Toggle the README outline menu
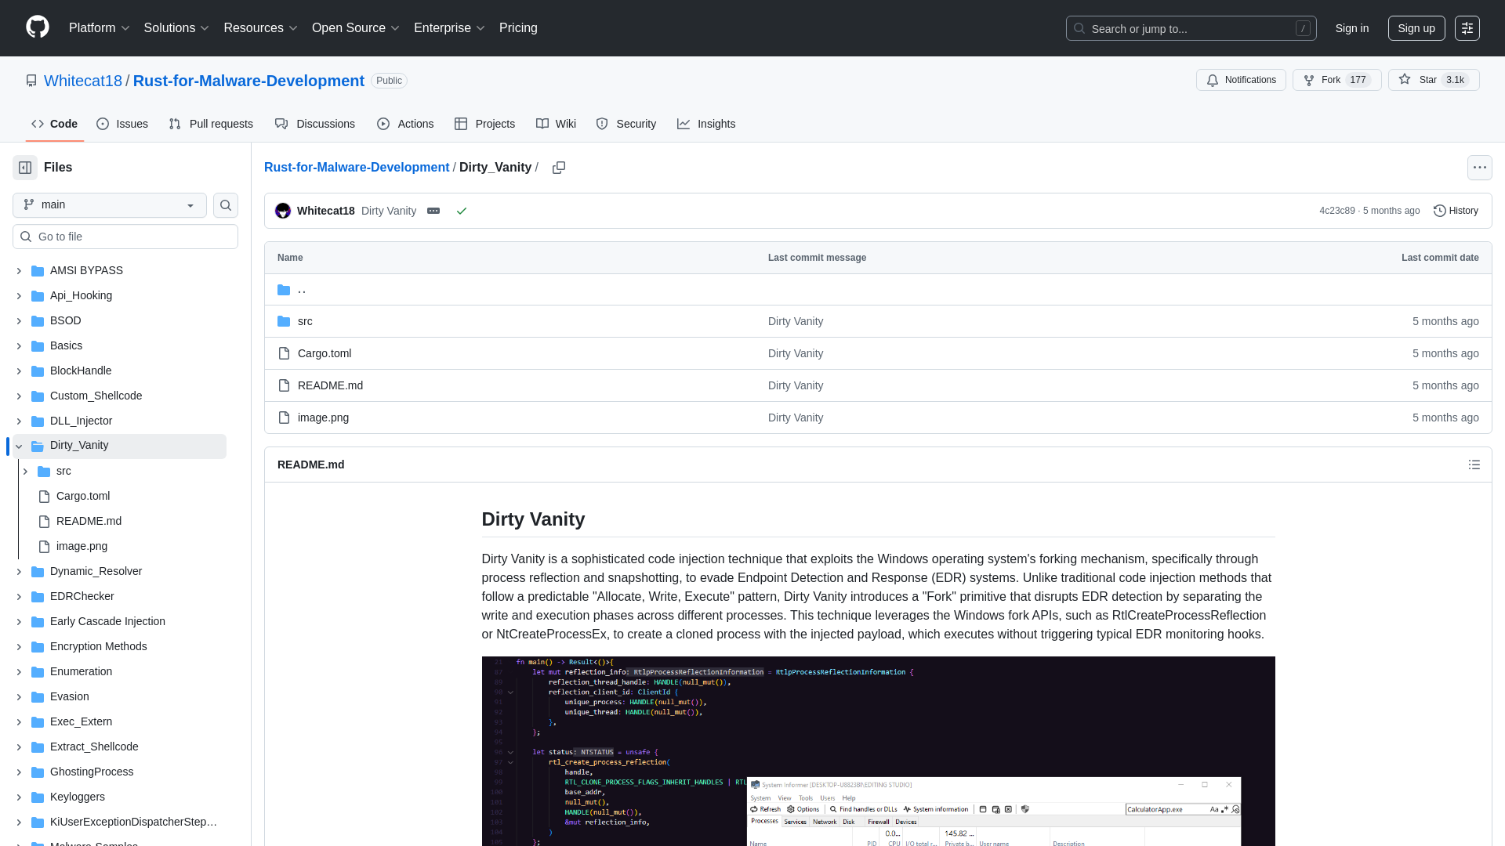The width and height of the screenshot is (1505, 846). pyautogui.click(x=1474, y=465)
